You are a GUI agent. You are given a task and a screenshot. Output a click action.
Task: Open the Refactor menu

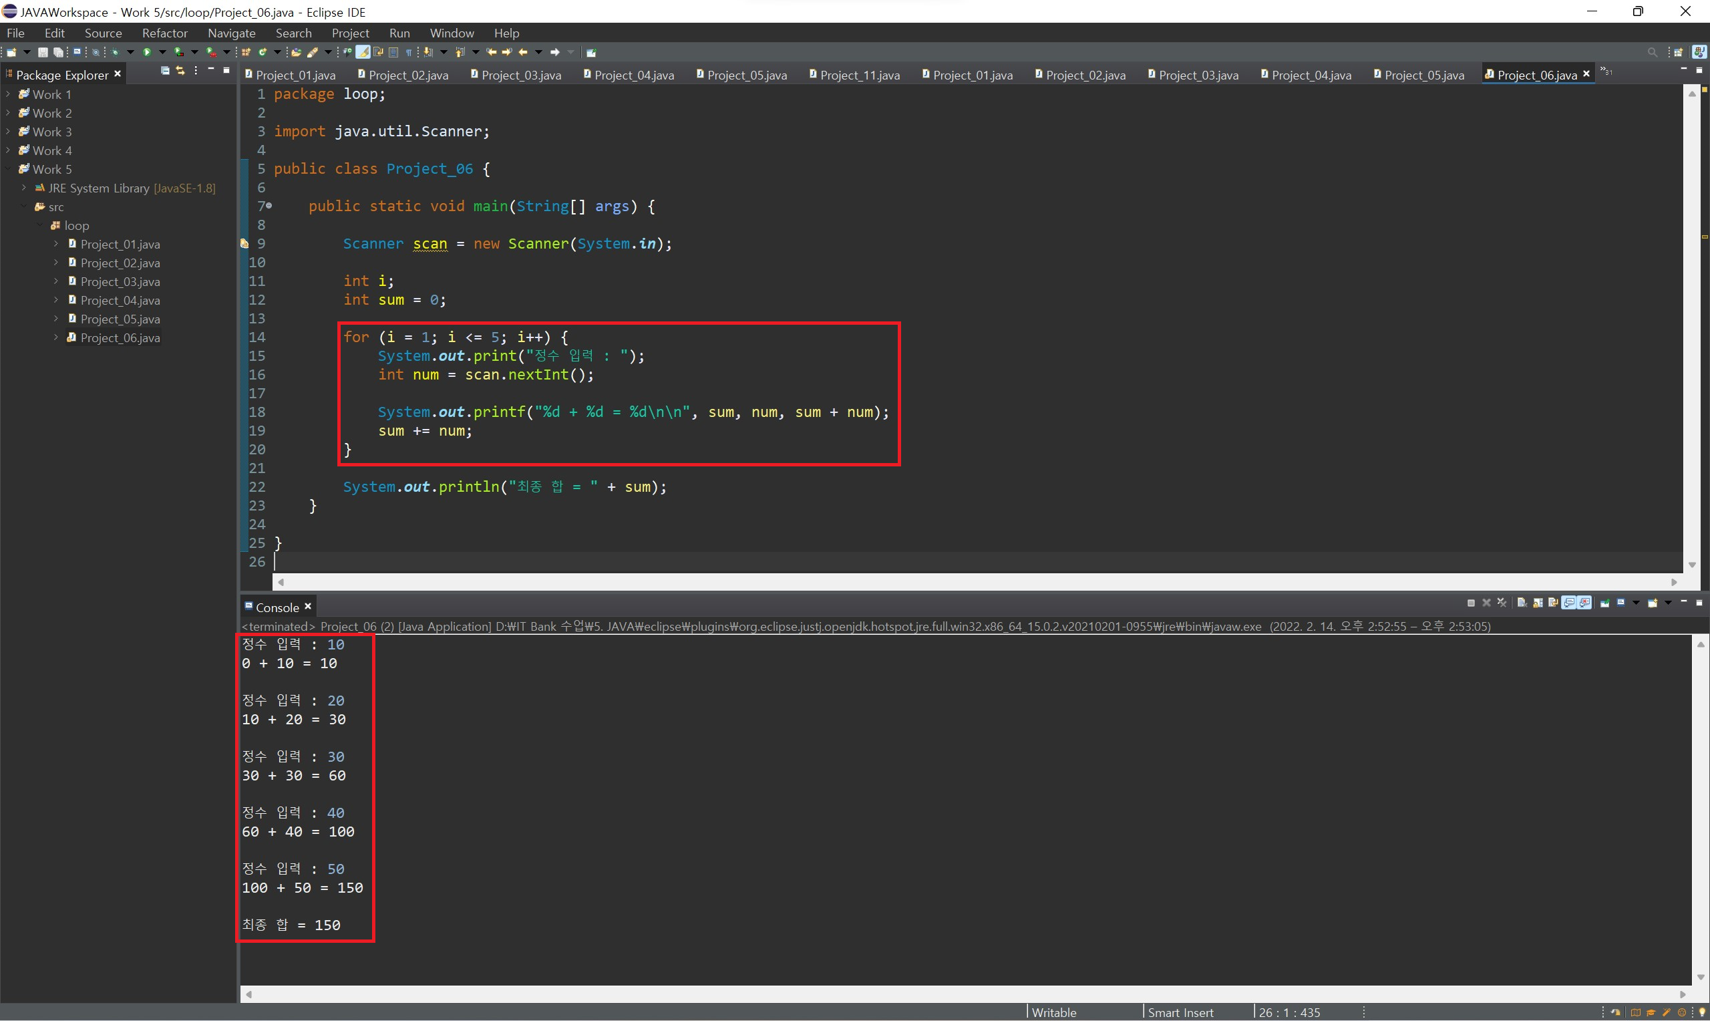(x=164, y=33)
